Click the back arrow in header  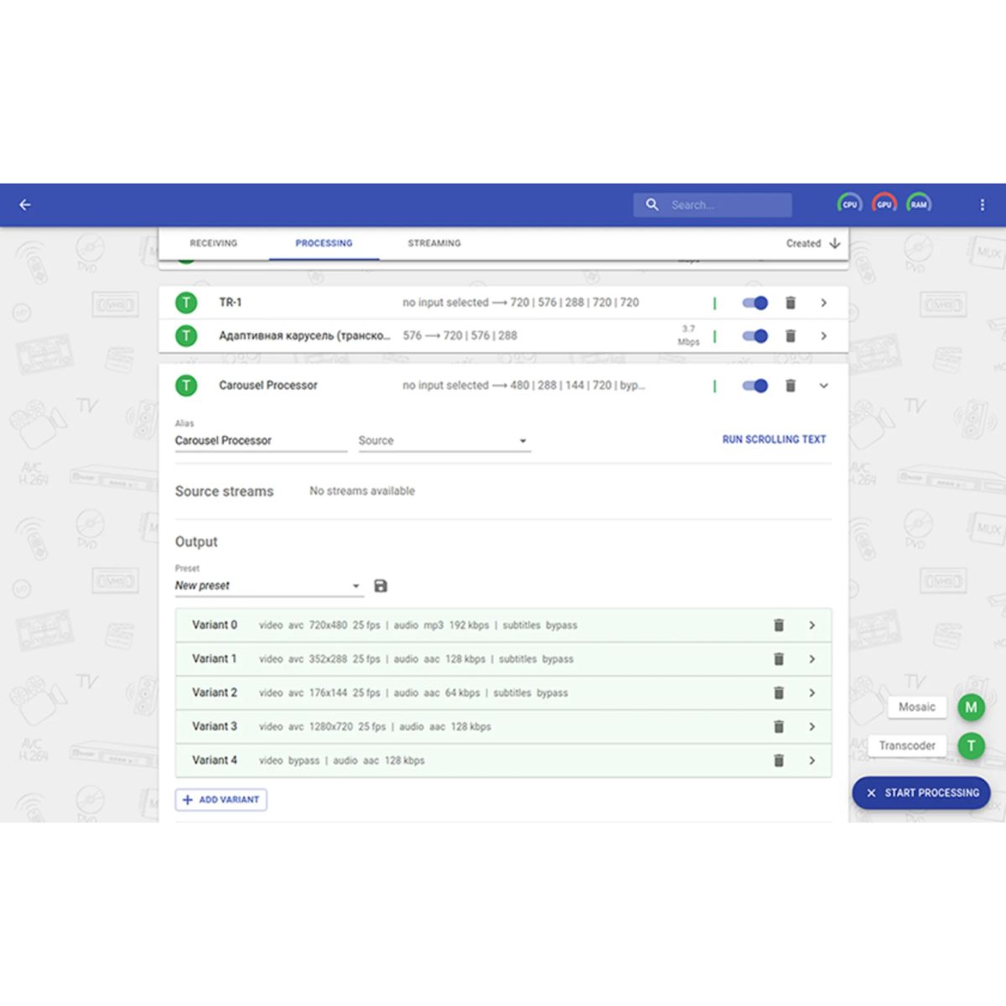(25, 205)
